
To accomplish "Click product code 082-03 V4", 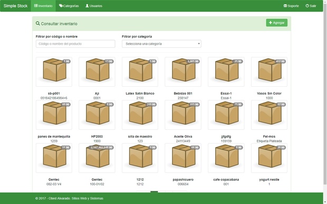I will tap(54, 184).
